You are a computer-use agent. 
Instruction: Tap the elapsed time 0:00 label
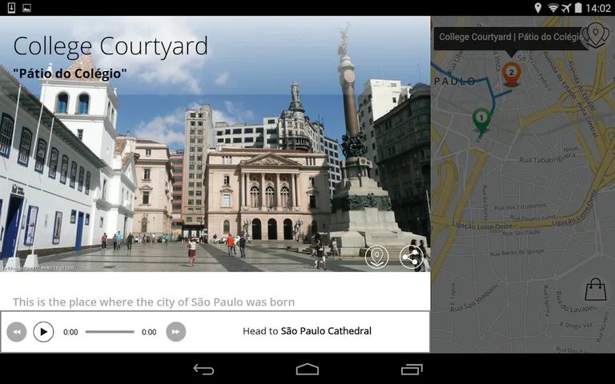70,332
